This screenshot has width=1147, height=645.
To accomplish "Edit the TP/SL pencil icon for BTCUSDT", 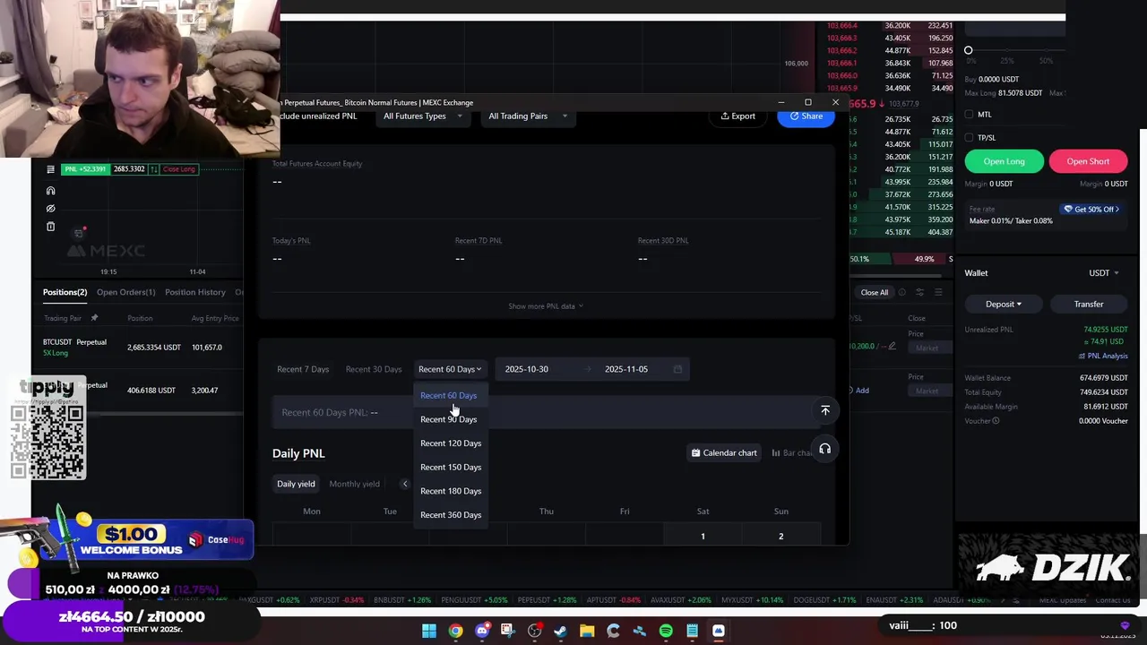I will (x=891, y=346).
